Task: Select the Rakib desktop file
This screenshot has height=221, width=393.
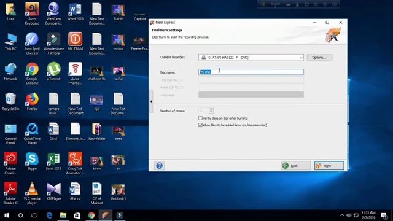Action: click(x=119, y=12)
